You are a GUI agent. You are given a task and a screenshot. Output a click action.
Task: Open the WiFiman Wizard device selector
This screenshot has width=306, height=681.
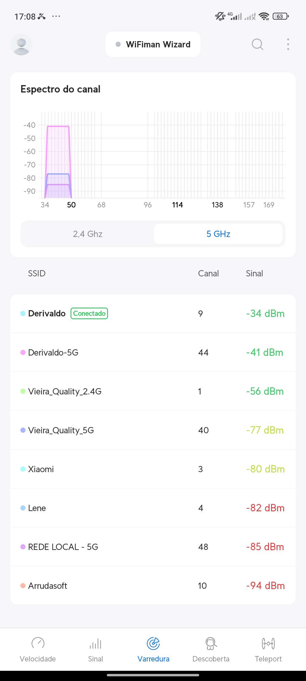point(153,44)
